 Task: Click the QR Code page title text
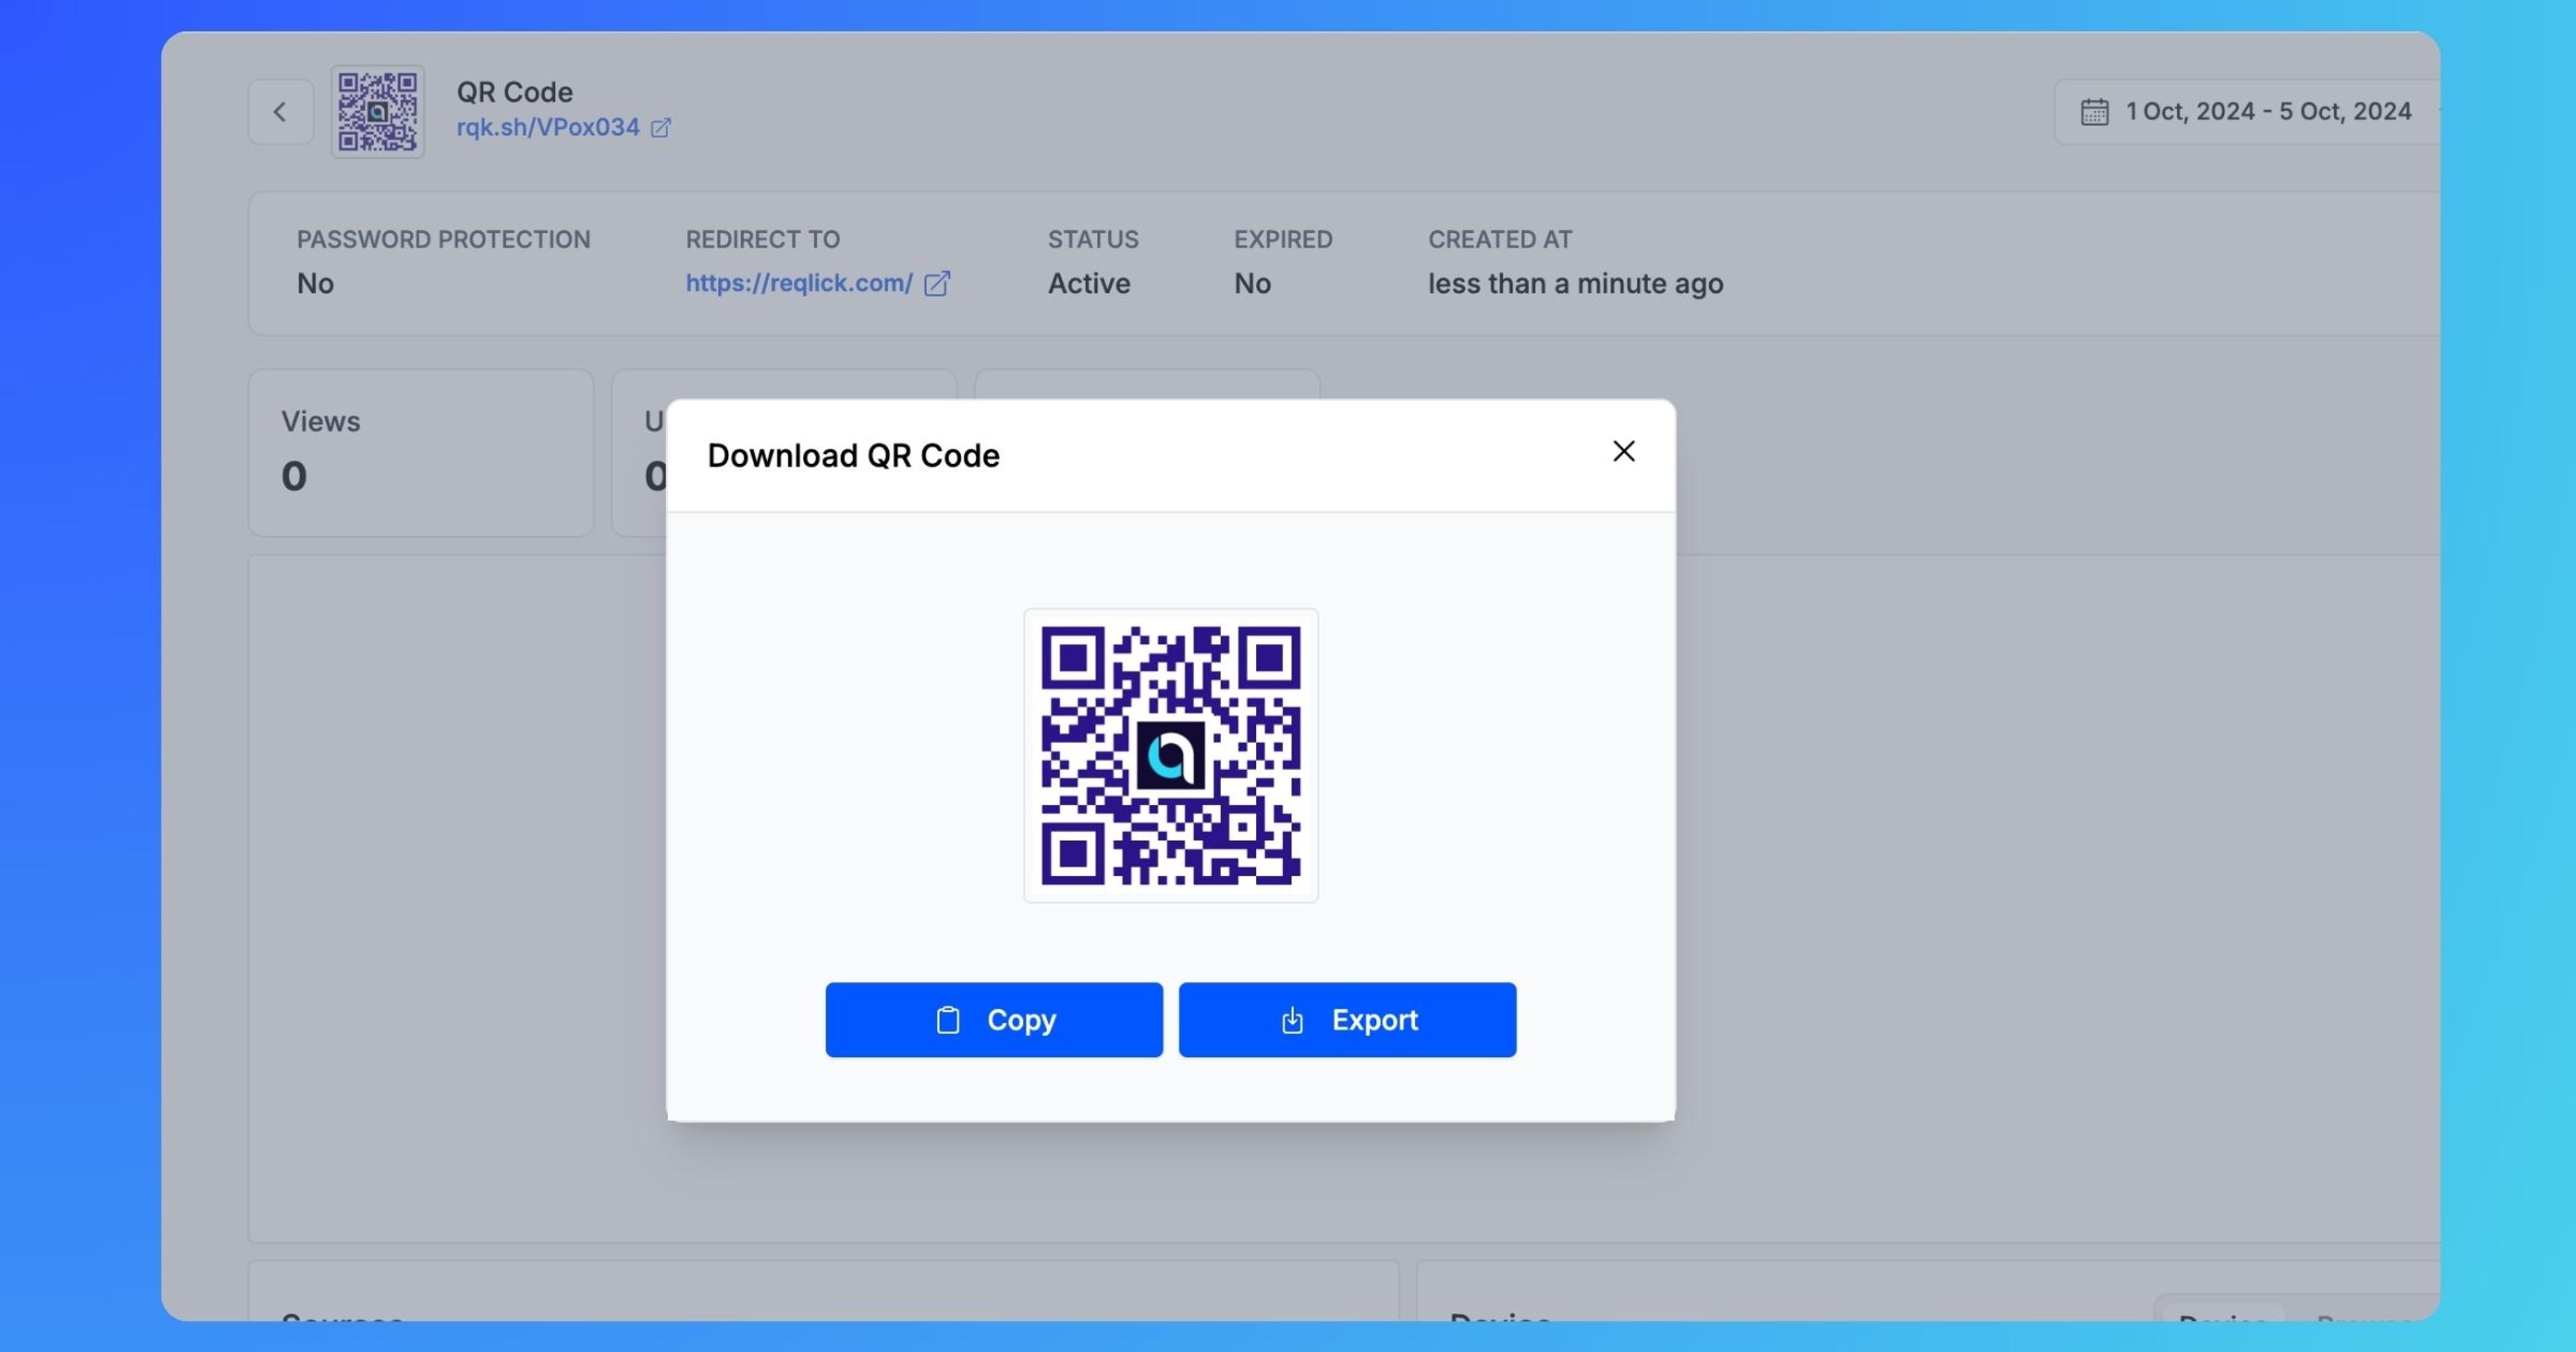point(514,92)
